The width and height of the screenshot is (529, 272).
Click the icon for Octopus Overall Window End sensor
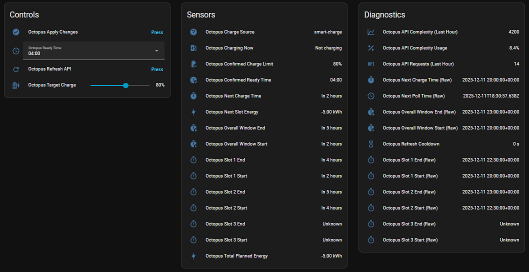point(193,128)
